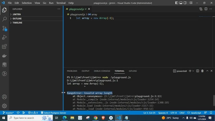Image resolution: width=215 pixels, height=121 pixels.
Task: Kill the terminal with trash icon
Action: [202, 71]
